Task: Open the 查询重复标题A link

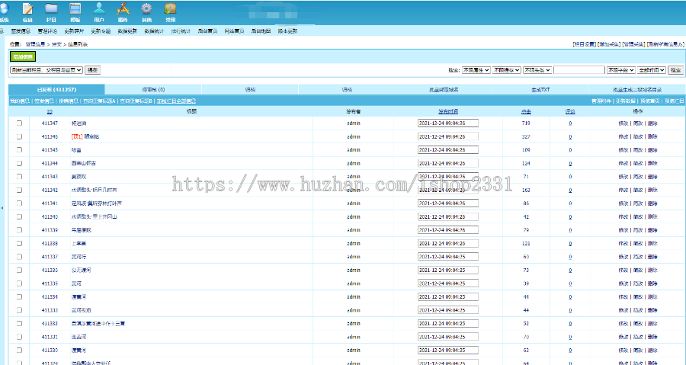Action: click(x=99, y=101)
